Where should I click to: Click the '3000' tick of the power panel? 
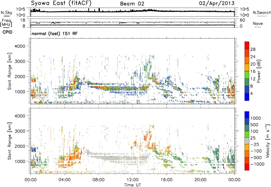(x=20, y=61)
